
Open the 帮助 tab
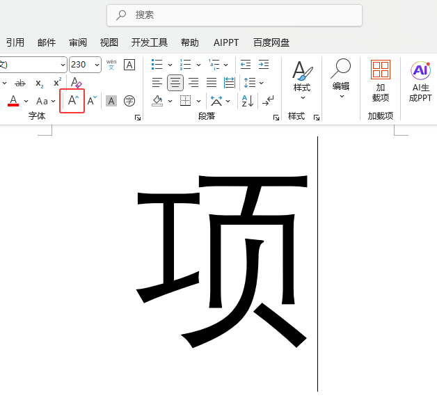coord(189,42)
